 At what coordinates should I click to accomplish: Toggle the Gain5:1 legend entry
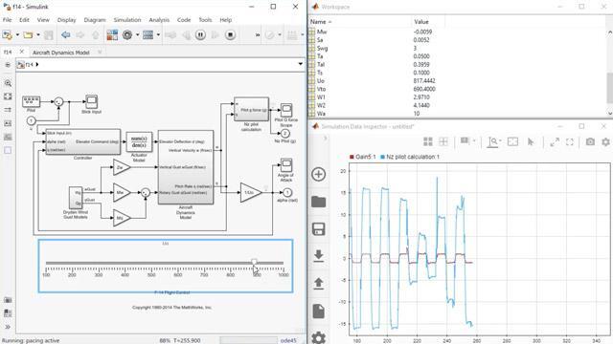click(362, 157)
